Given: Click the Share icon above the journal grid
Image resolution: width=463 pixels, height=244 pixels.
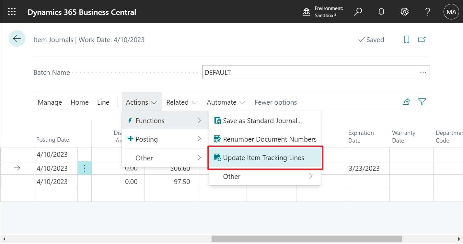Looking at the screenshot, I should pos(406,101).
